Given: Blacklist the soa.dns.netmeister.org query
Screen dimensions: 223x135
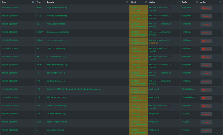Looking at the screenshot, I should click(x=206, y=106).
